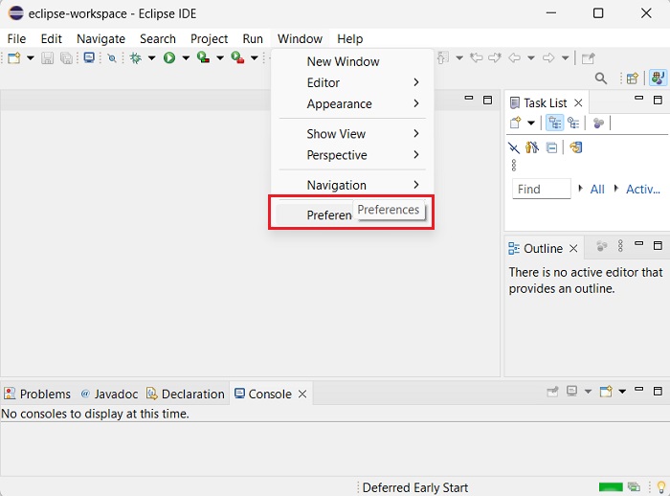Click the grayed Outline toolbar icon
Image resolution: width=670 pixels, height=496 pixels.
click(x=602, y=246)
